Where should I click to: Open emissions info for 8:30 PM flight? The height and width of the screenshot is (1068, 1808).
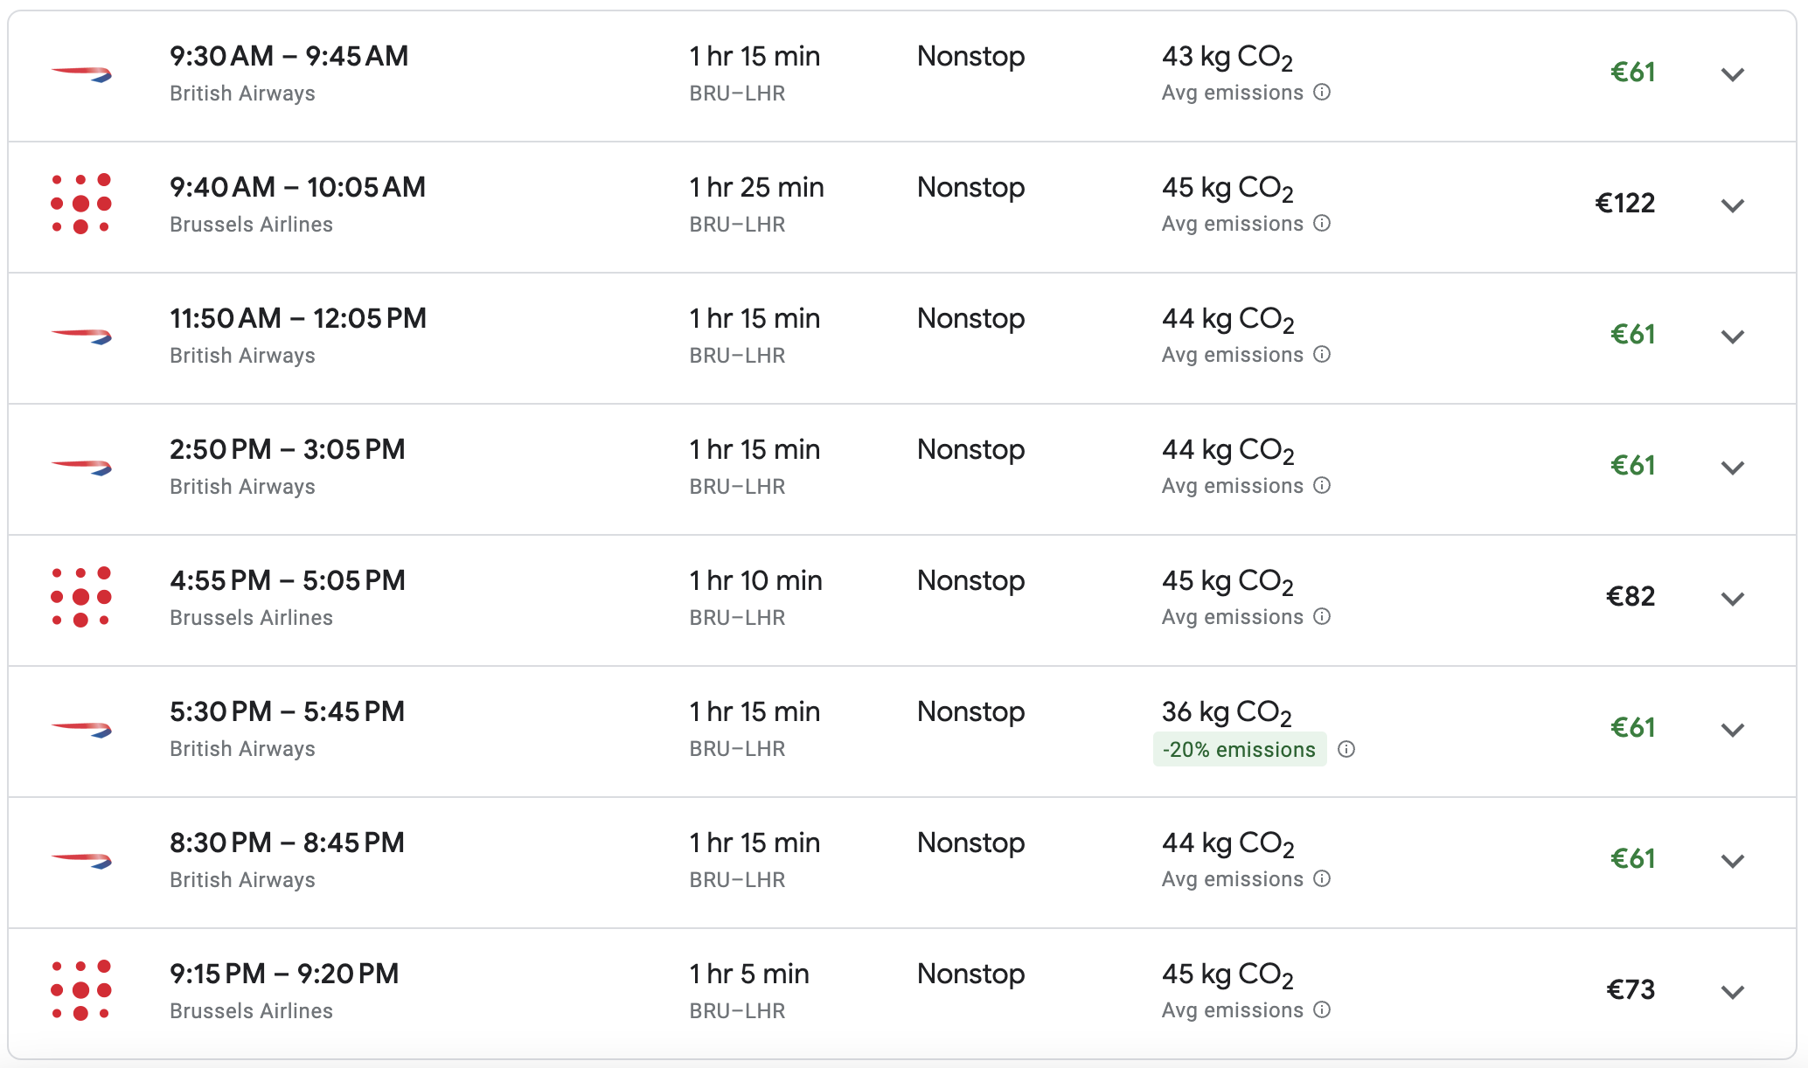1323,879
